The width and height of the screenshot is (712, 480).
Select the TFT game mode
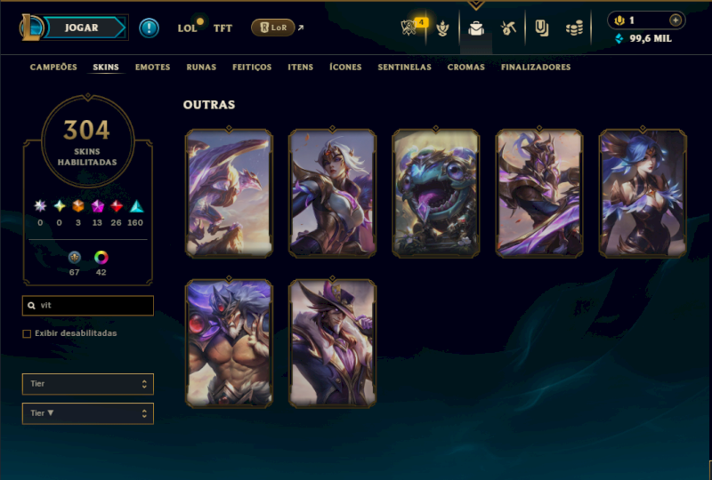pos(222,28)
